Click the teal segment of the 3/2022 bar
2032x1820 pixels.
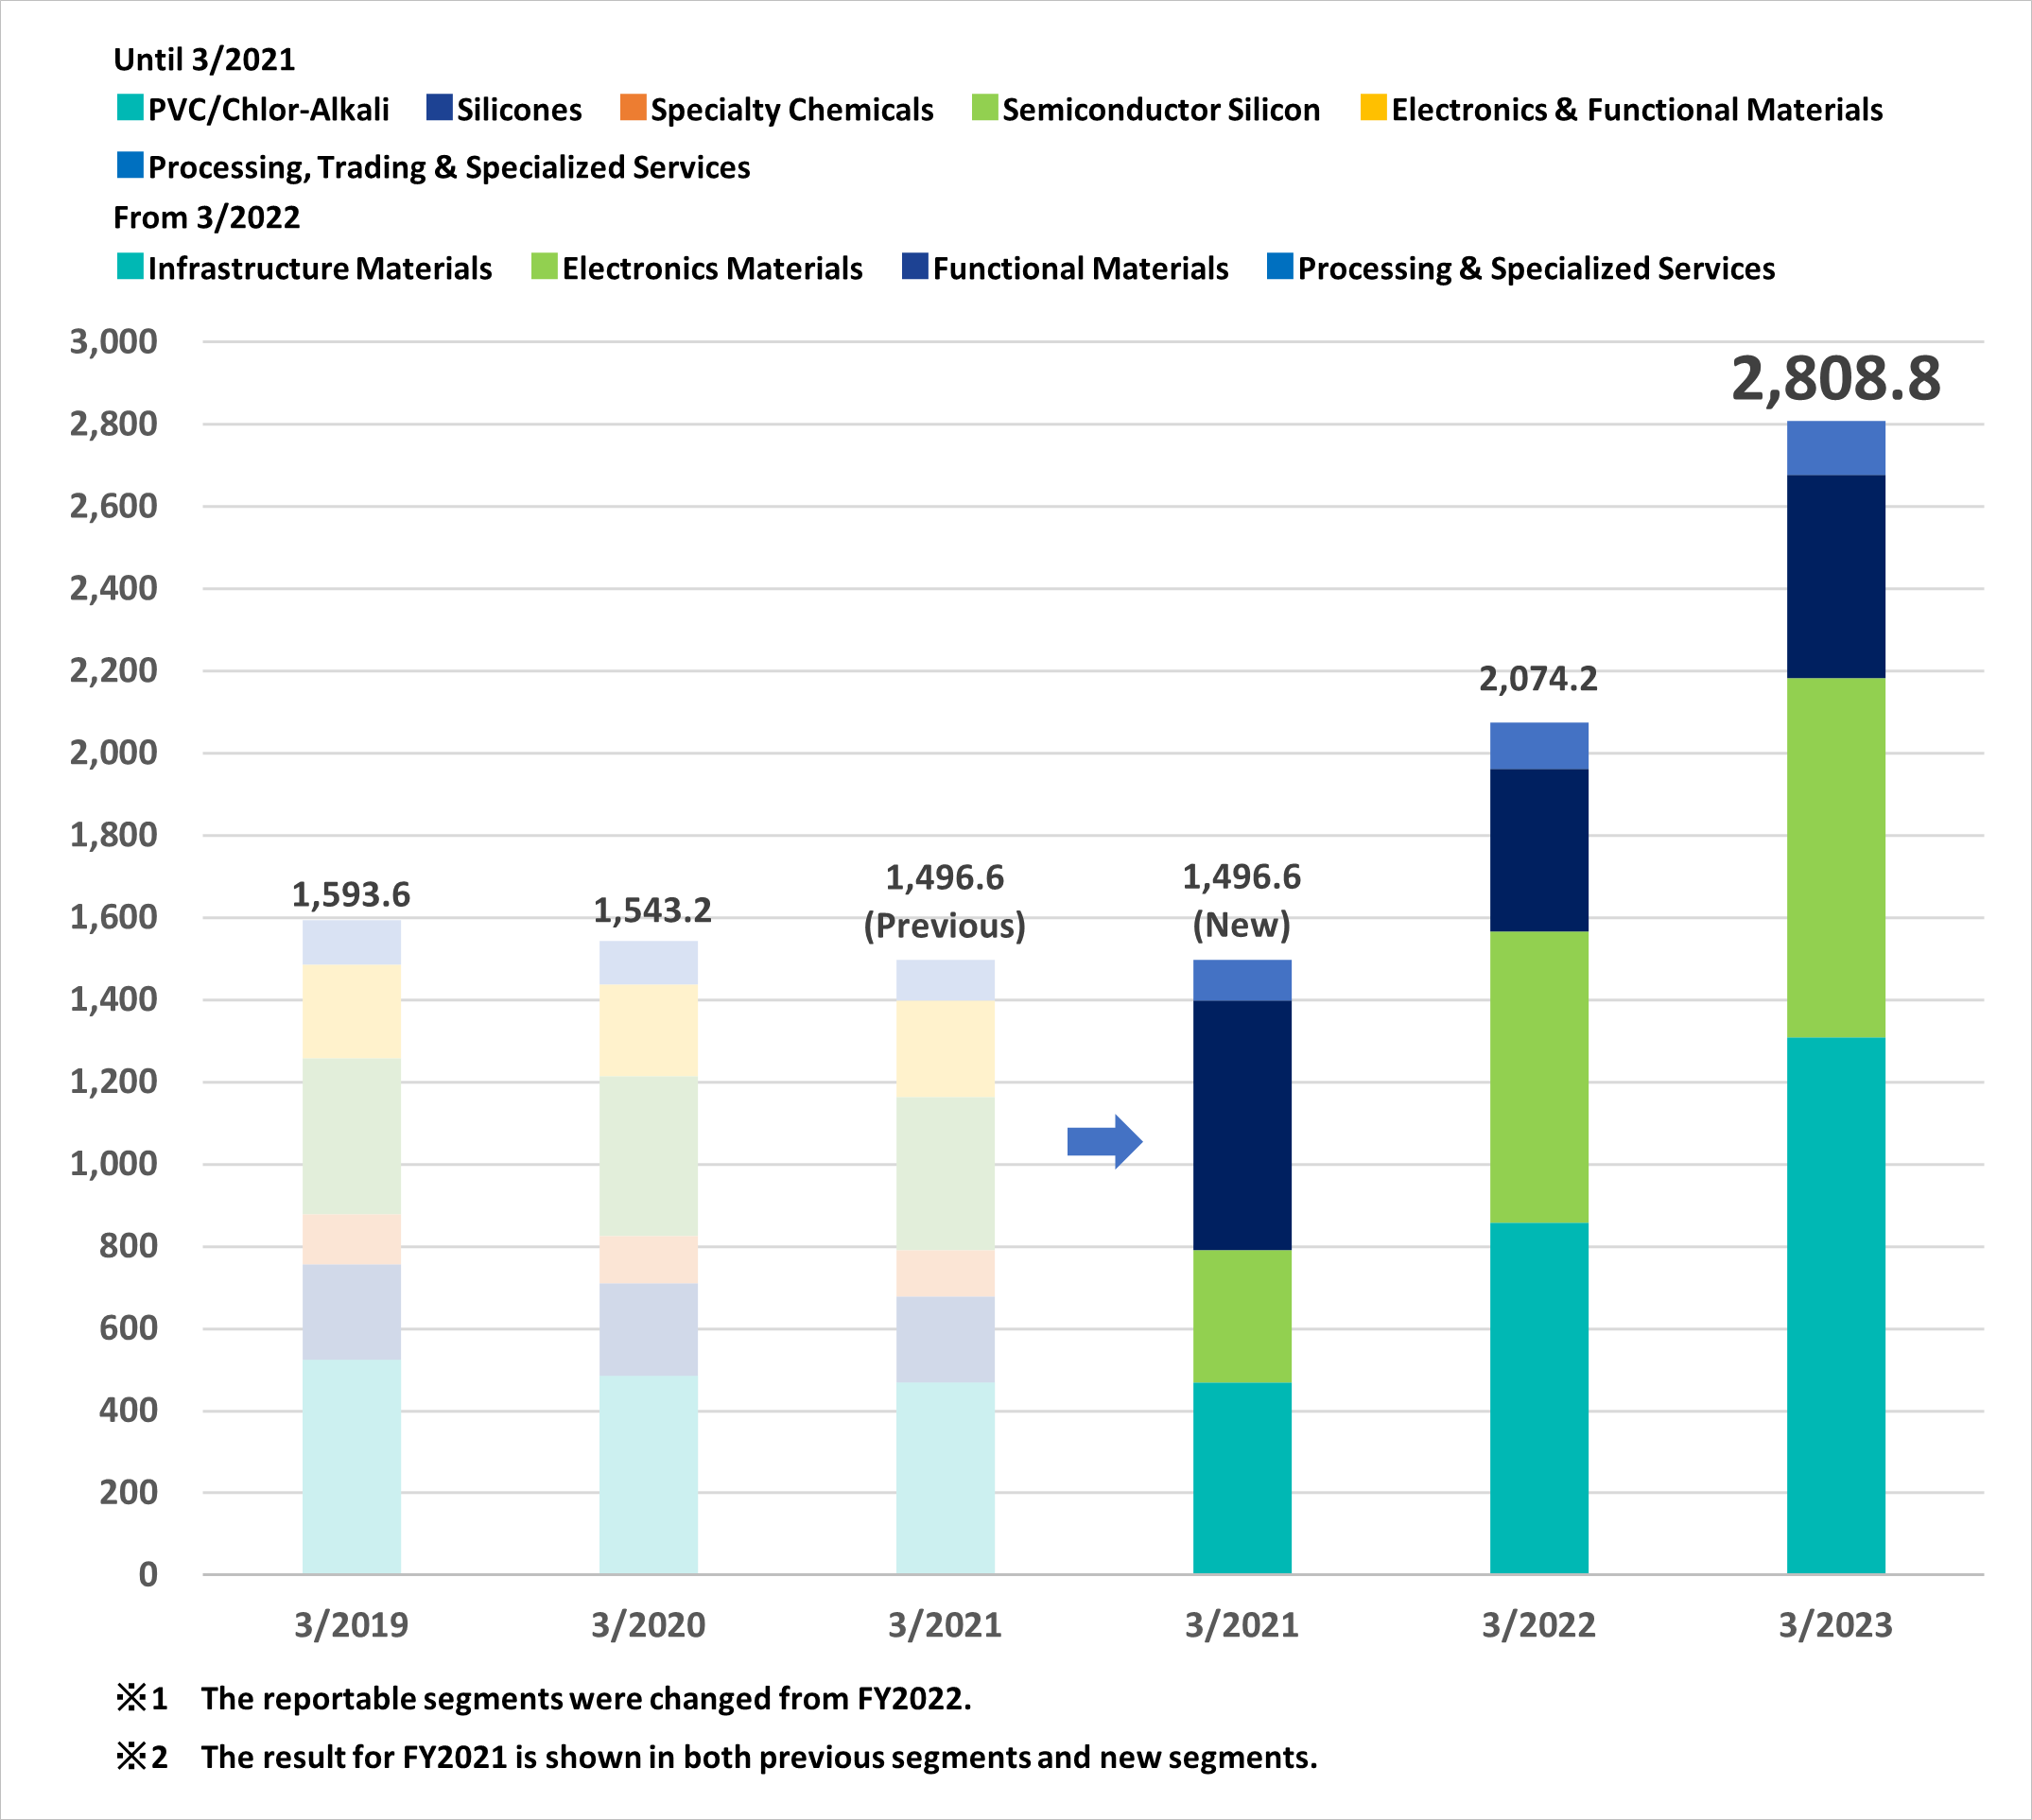click(1539, 1399)
